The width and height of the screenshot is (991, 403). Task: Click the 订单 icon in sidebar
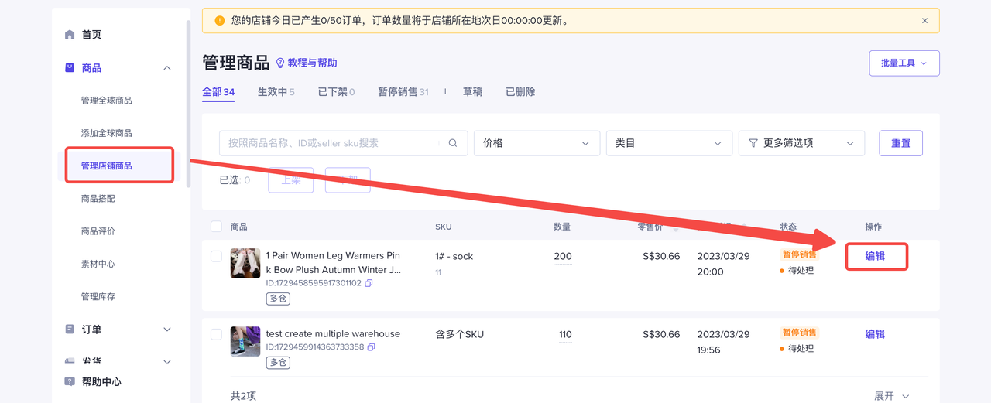70,330
